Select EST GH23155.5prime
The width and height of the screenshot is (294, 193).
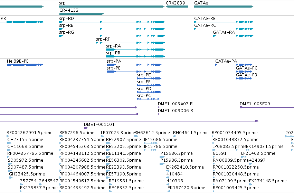9,143
